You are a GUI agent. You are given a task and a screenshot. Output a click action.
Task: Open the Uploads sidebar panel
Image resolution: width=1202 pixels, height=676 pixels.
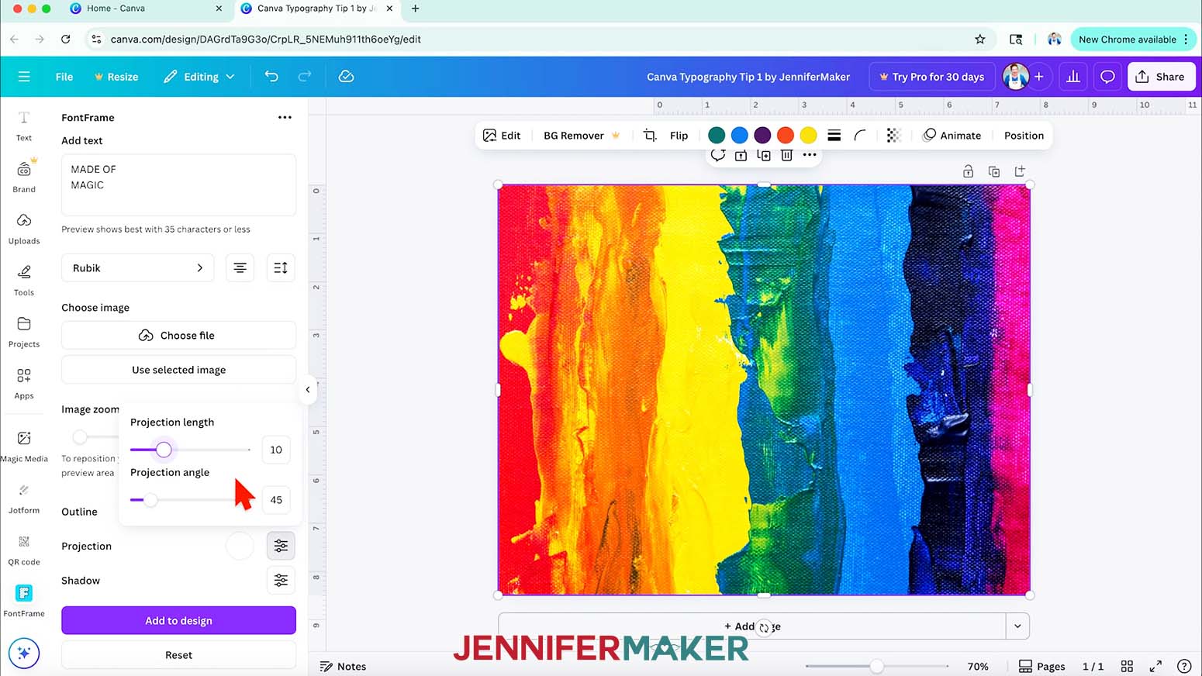click(x=24, y=229)
